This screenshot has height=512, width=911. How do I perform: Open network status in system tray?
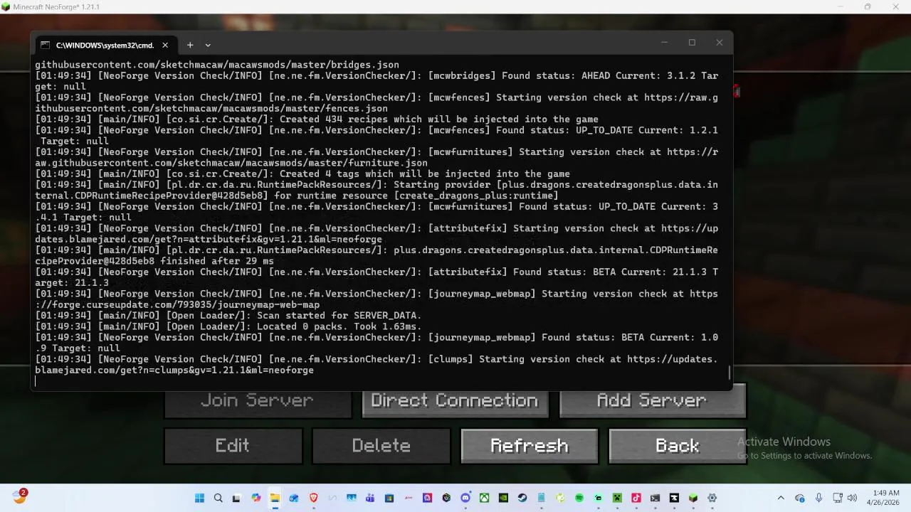pyautogui.click(x=838, y=498)
